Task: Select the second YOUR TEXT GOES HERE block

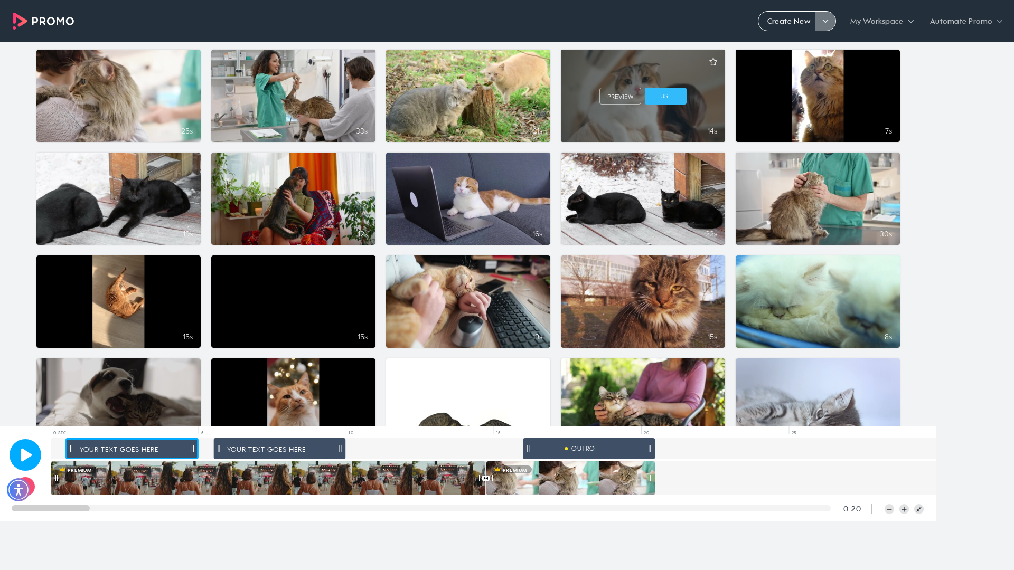Action: pos(279,449)
